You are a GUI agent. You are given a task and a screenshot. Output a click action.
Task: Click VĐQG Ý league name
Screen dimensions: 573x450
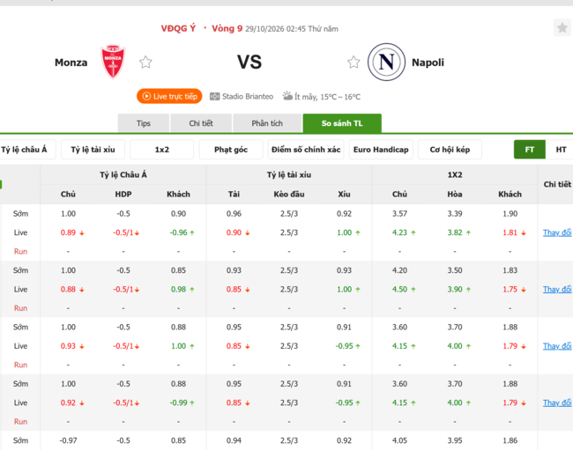click(178, 28)
